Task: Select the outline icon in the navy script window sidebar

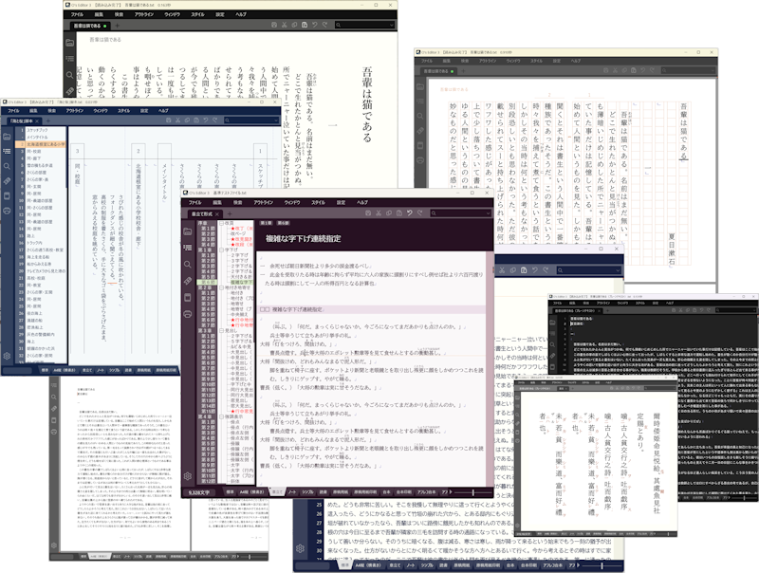Action: point(7,152)
